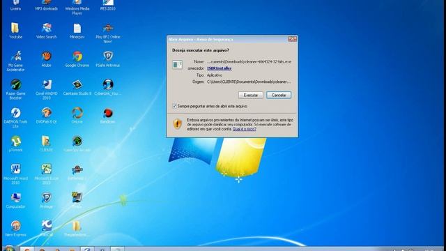Click the yellow warning shield icon
The width and height of the screenshot is (446, 251).
point(177,124)
